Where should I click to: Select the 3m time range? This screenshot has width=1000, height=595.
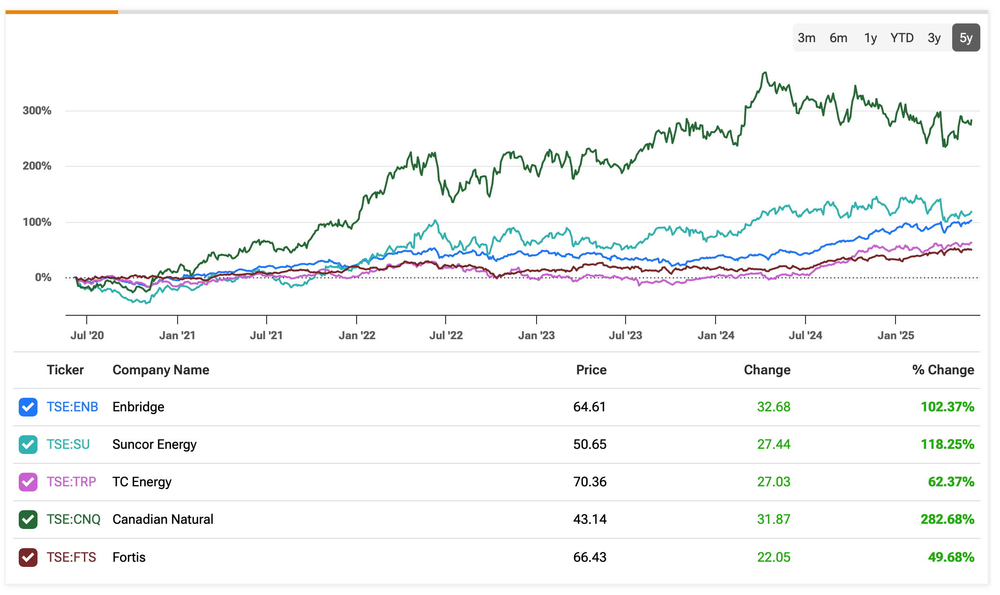pyautogui.click(x=806, y=38)
